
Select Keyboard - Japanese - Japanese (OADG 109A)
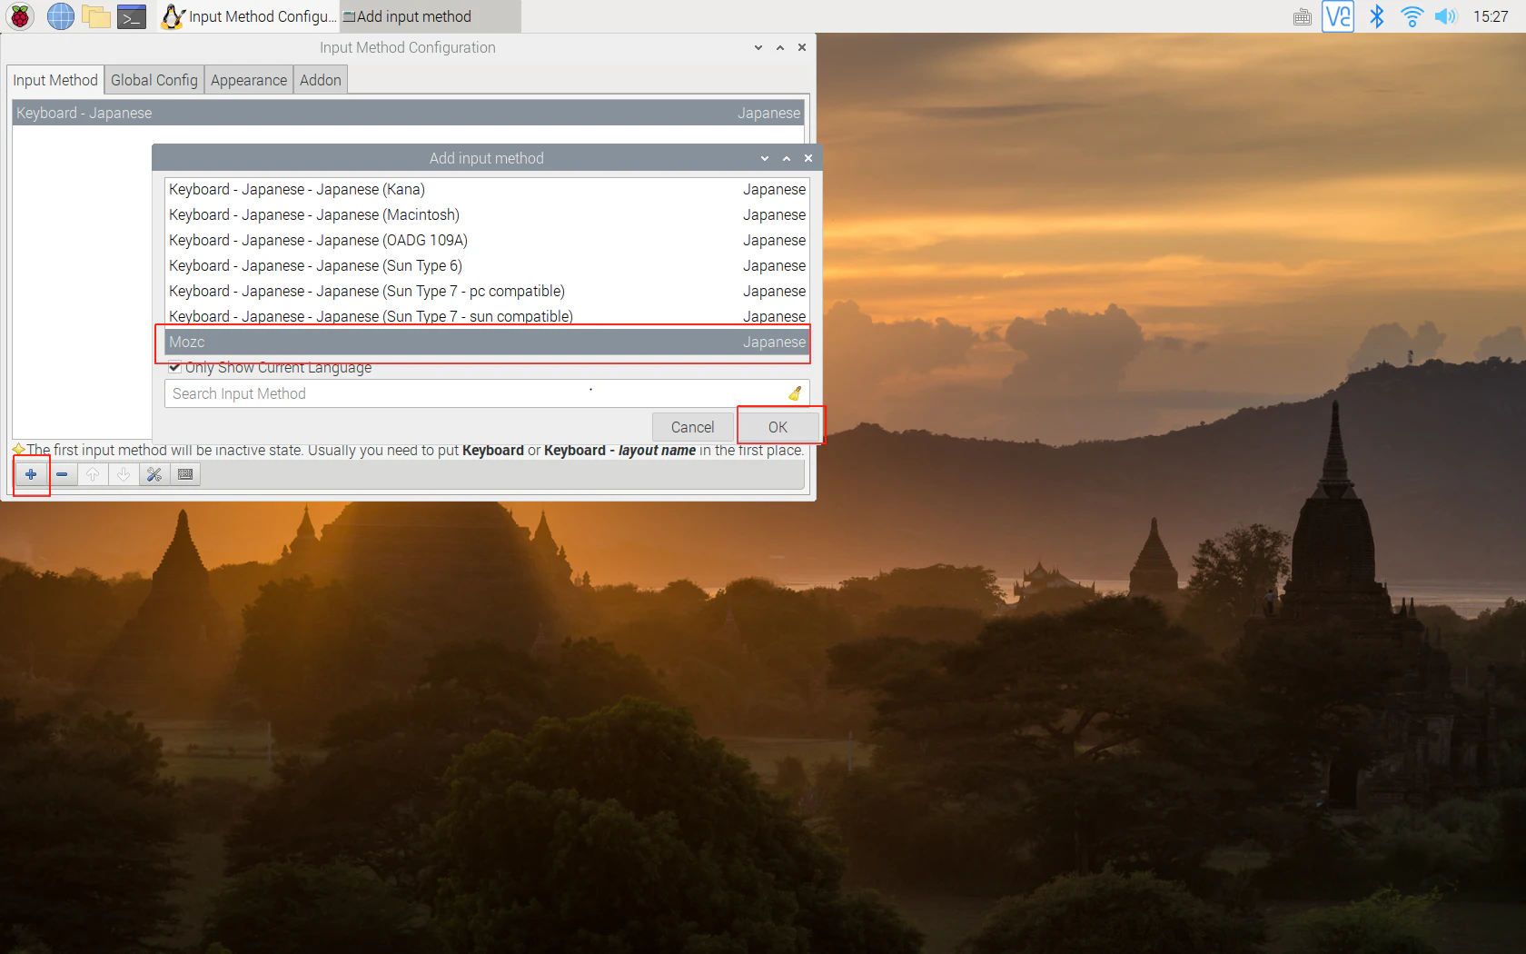[486, 240]
